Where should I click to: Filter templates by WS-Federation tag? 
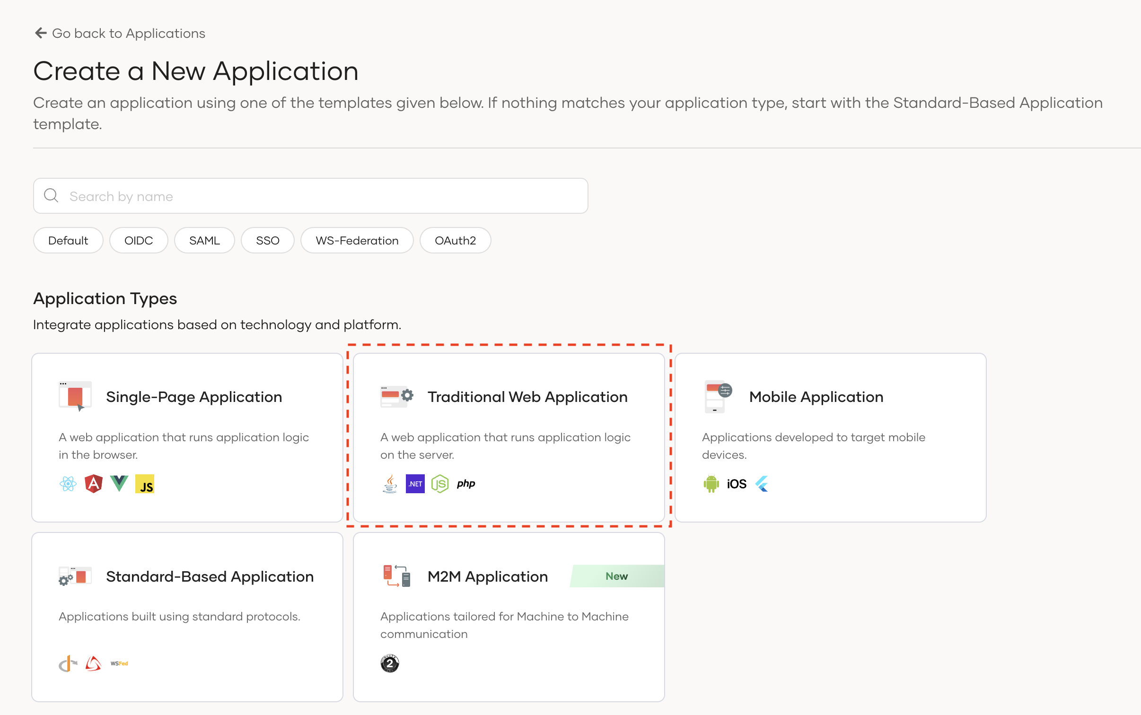click(x=357, y=240)
